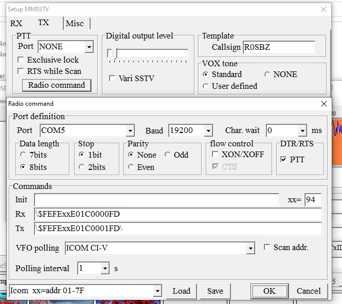This screenshot has width=342, height=304.
Task: Open the Misc tab
Action: (x=75, y=23)
